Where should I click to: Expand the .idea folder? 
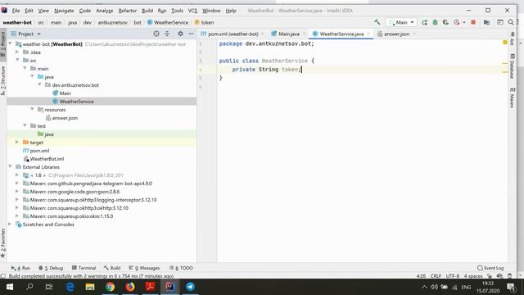pos(17,52)
